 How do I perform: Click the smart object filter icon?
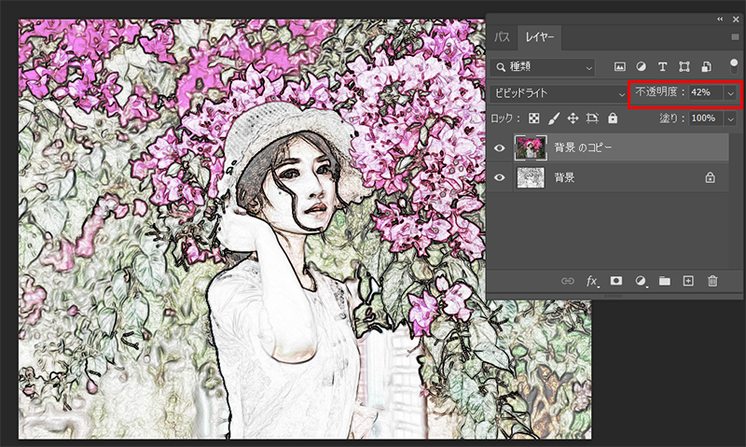click(x=708, y=67)
